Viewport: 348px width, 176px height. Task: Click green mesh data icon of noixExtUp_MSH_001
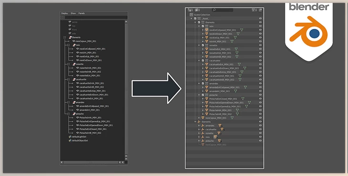point(235,38)
